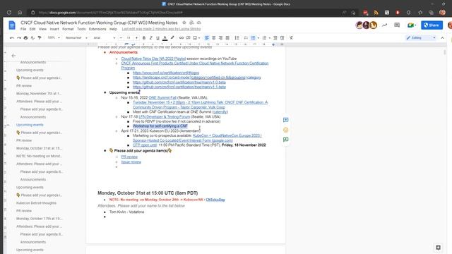Open the Explore button at bottom right

pos(438,248)
